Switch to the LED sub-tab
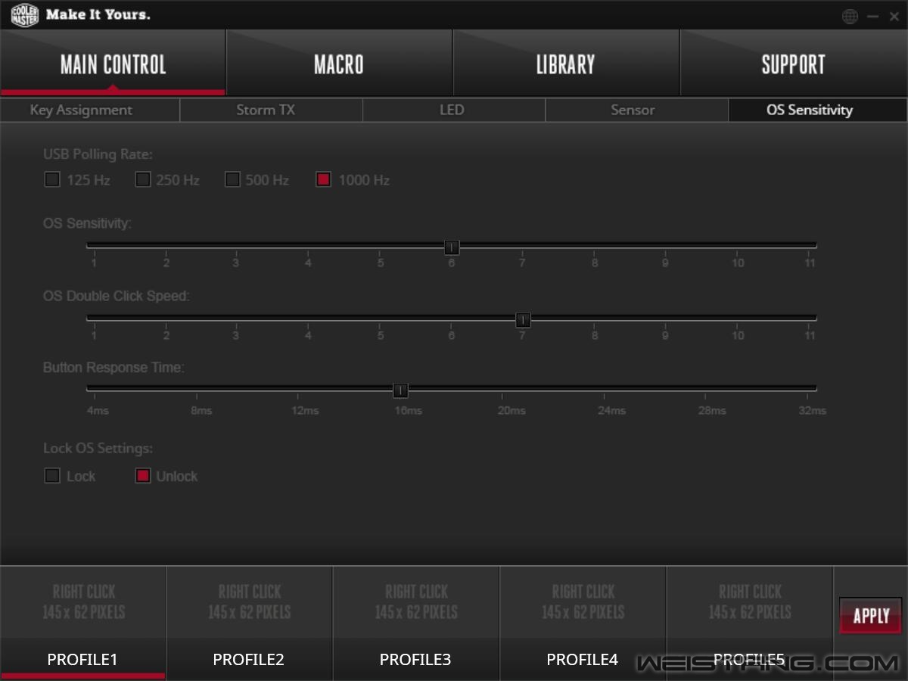908x681 pixels. (452, 110)
